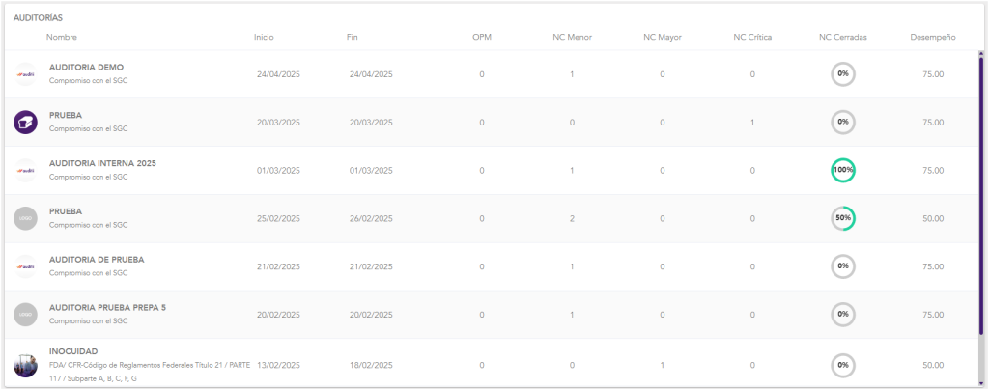Viewport: 989px width, 390px height.
Task: Open the AUDITORIA INTERNA 2025 audit
Action: tap(102, 163)
